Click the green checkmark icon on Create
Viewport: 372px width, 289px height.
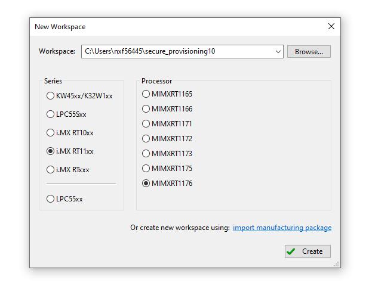291,251
